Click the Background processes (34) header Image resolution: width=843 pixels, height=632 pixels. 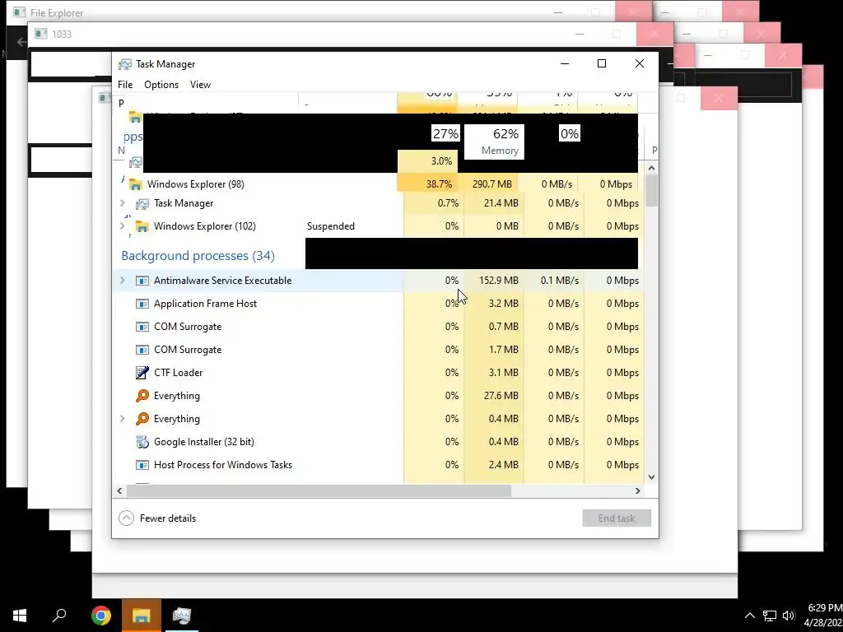point(198,256)
